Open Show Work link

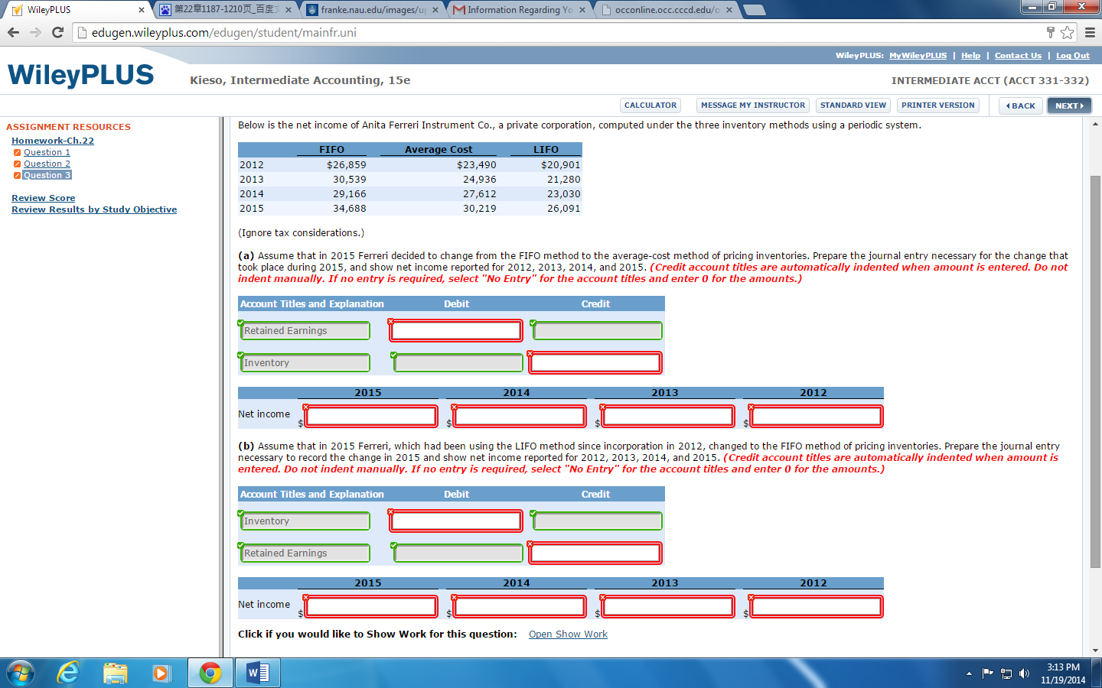pyautogui.click(x=568, y=634)
